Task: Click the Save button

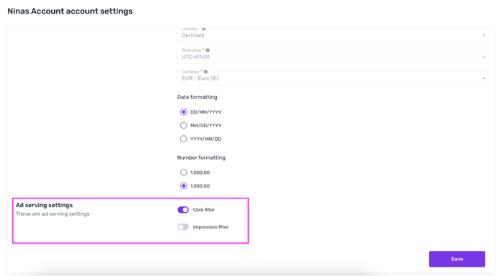Action: pyautogui.click(x=457, y=259)
